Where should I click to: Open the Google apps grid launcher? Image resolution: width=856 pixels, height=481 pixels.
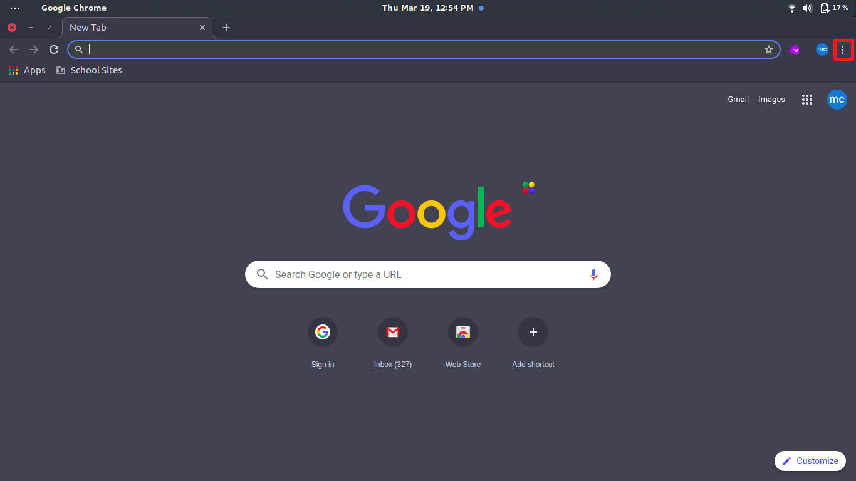tap(807, 100)
